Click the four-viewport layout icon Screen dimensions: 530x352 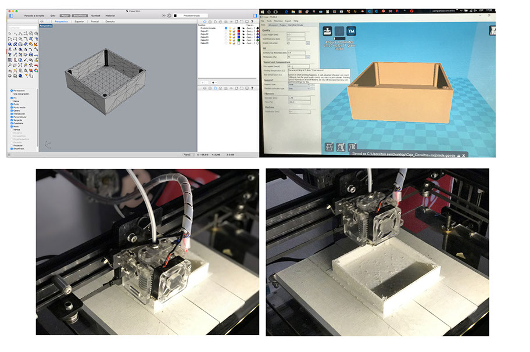pos(42,21)
